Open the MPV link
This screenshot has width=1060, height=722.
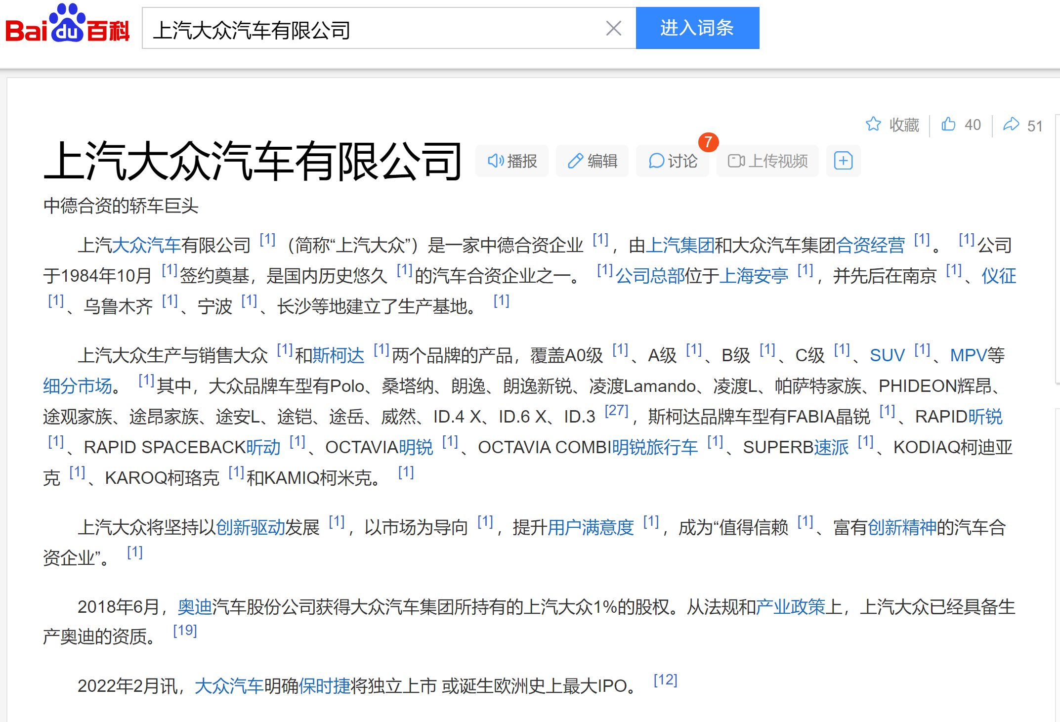(969, 355)
